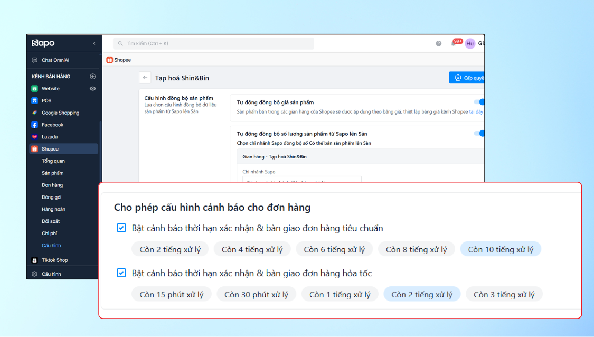
Task: Click the Lazada channel icon
Action: [35, 137]
